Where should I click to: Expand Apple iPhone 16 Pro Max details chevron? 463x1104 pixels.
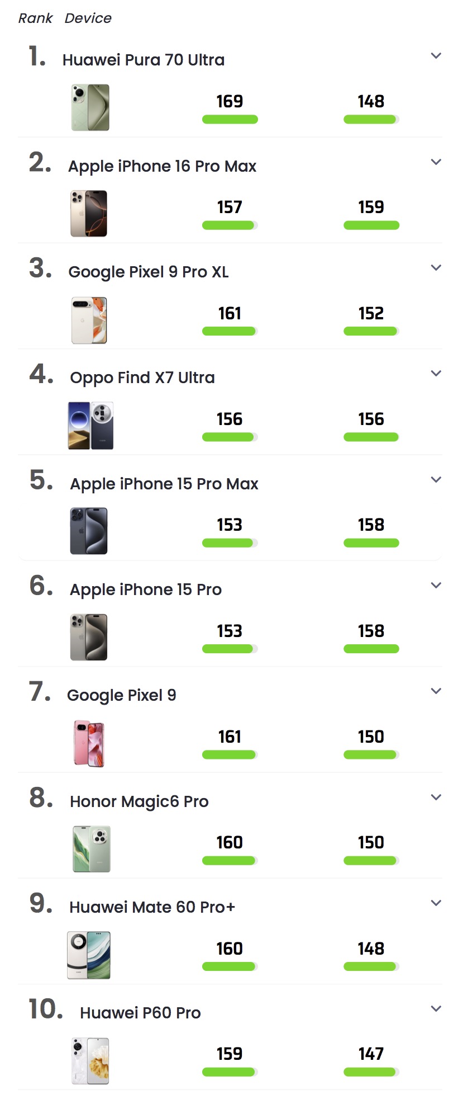point(436,162)
